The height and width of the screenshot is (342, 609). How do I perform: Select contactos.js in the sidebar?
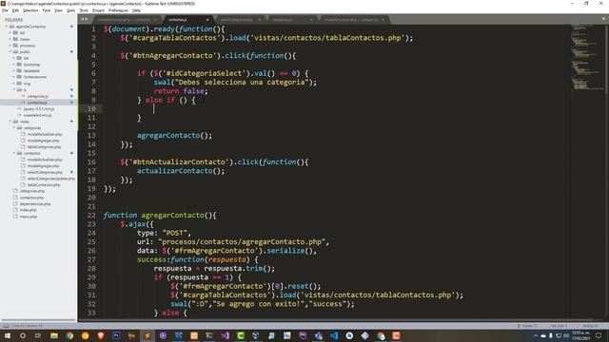(37, 103)
